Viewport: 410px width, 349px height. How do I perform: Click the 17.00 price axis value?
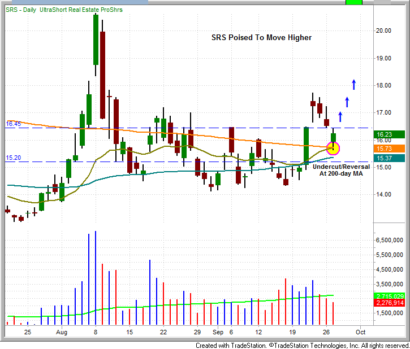tap(383, 112)
